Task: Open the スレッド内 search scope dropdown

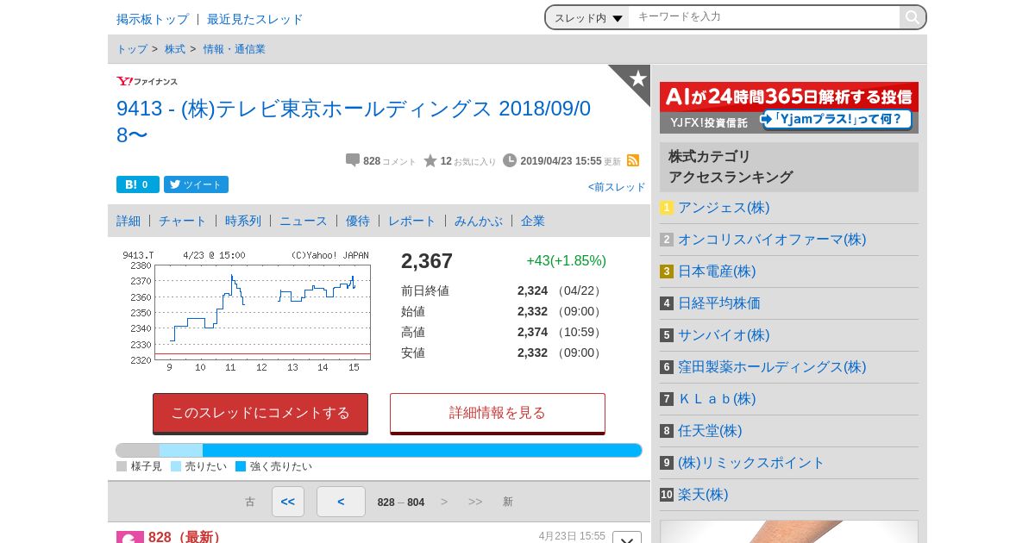Action: (x=588, y=17)
